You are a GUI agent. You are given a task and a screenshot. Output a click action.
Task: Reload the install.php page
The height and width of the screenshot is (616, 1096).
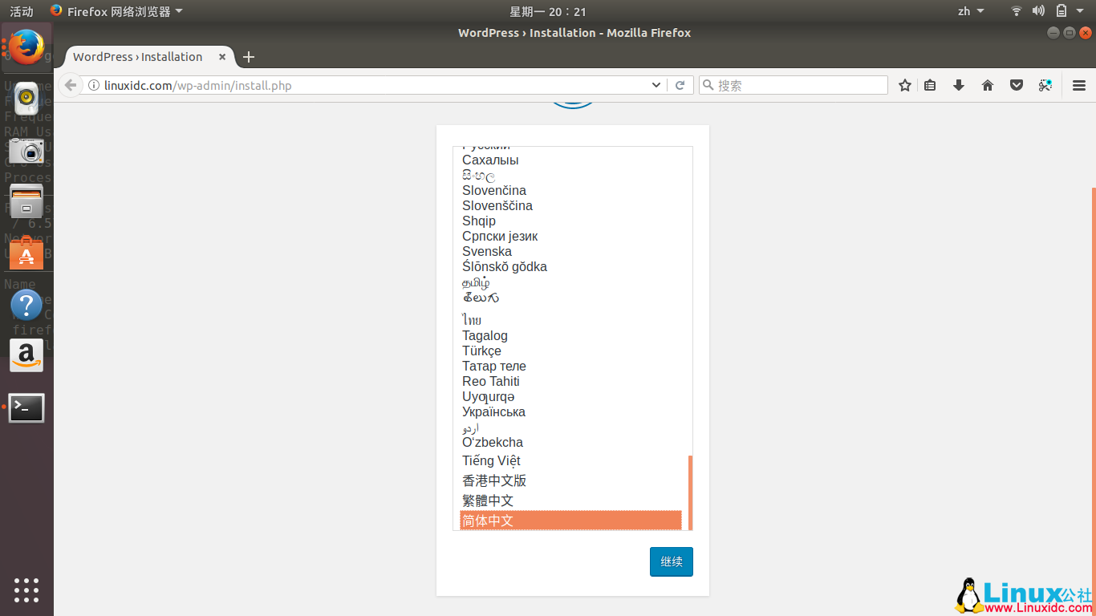(x=680, y=84)
